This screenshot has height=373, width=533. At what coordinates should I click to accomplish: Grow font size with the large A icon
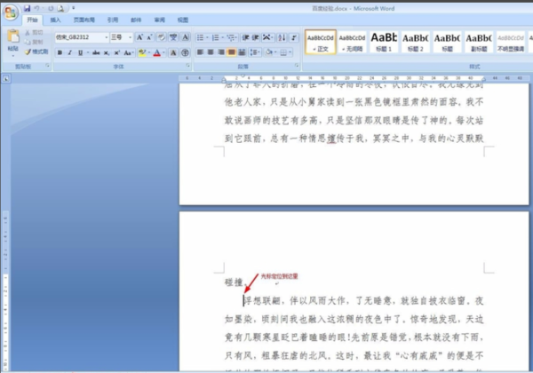click(x=139, y=37)
